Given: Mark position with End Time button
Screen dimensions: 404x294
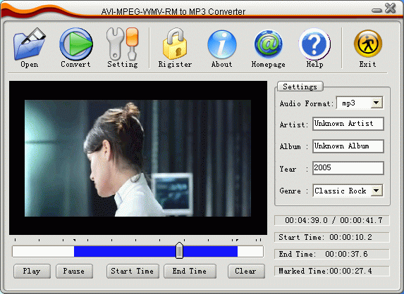Looking at the screenshot, I should click(x=190, y=271).
